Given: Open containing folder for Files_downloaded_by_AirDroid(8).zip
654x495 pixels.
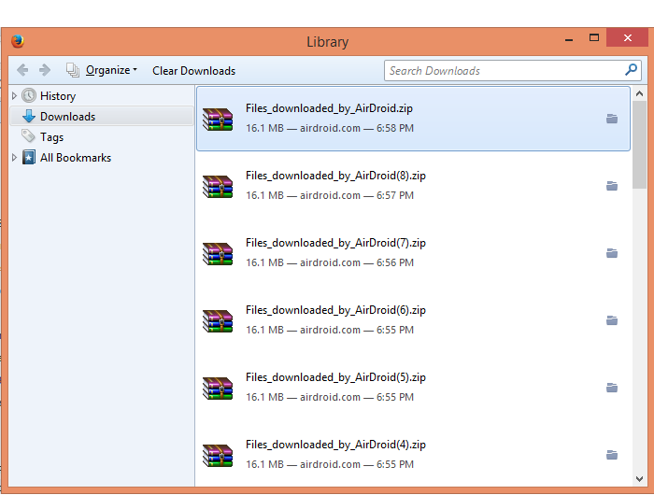Looking at the screenshot, I should [612, 186].
